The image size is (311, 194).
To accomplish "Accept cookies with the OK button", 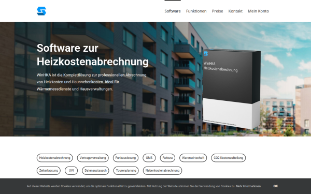I will pyautogui.click(x=276, y=186).
